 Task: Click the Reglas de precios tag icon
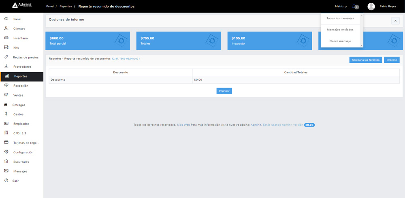(x=6, y=57)
